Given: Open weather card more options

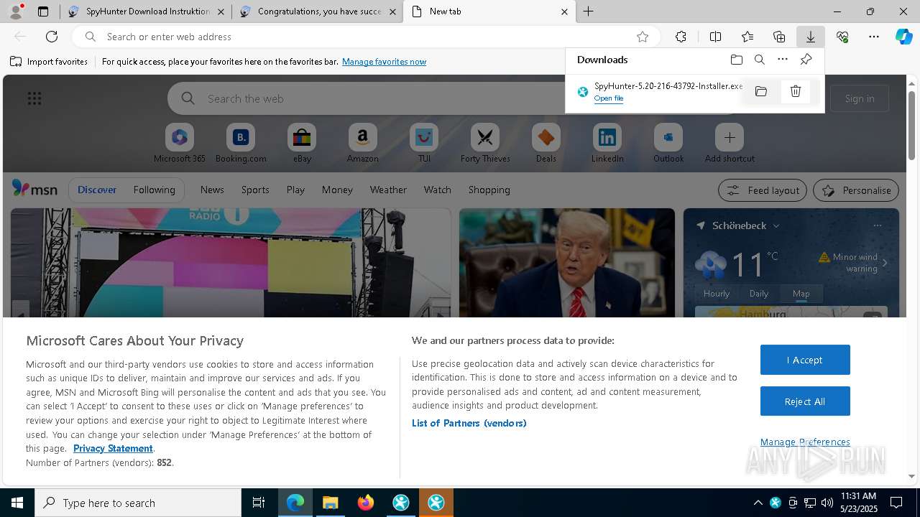Looking at the screenshot, I should click(x=877, y=225).
